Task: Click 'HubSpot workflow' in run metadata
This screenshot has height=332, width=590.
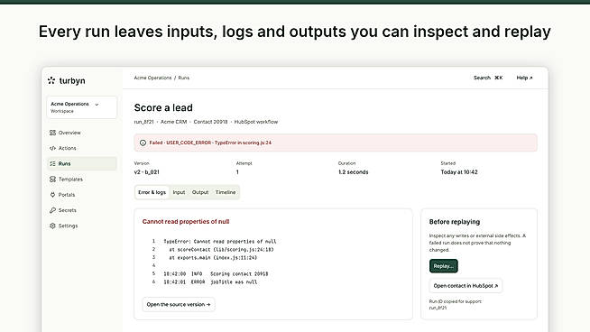Action: tap(256, 122)
